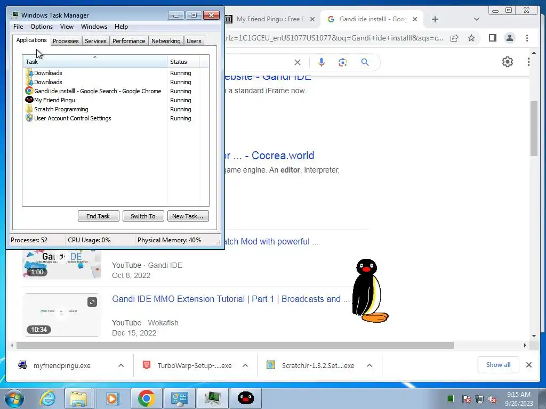Open Google quick settings gear icon
Viewport: 546px width, 409px height.
pyautogui.click(x=508, y=62)
